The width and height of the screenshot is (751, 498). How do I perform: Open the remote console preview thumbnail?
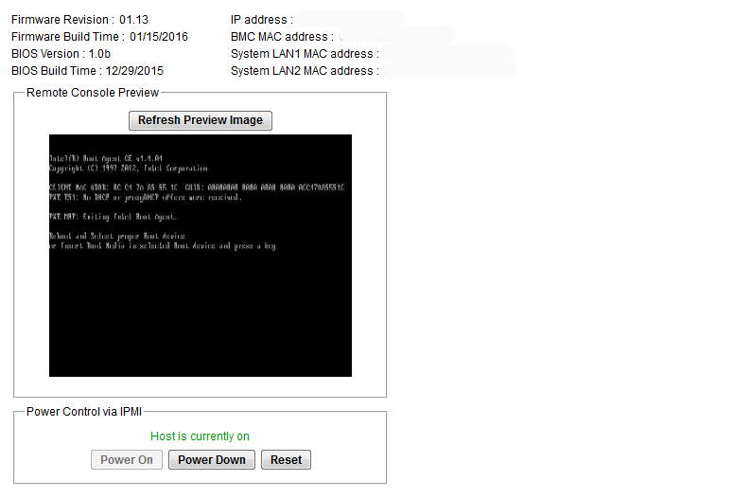201,256
